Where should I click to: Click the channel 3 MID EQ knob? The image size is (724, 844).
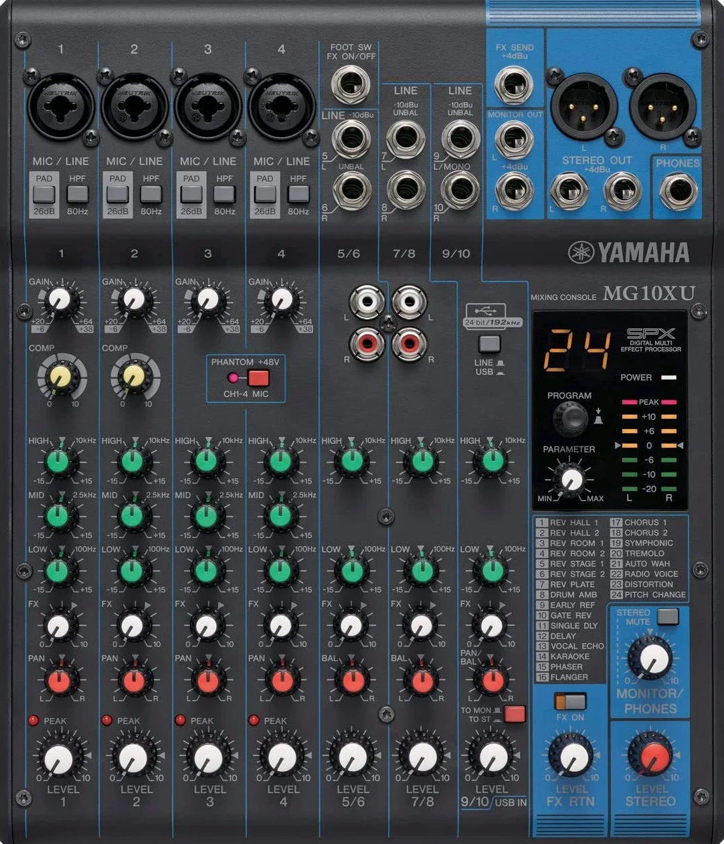(207, 515)
